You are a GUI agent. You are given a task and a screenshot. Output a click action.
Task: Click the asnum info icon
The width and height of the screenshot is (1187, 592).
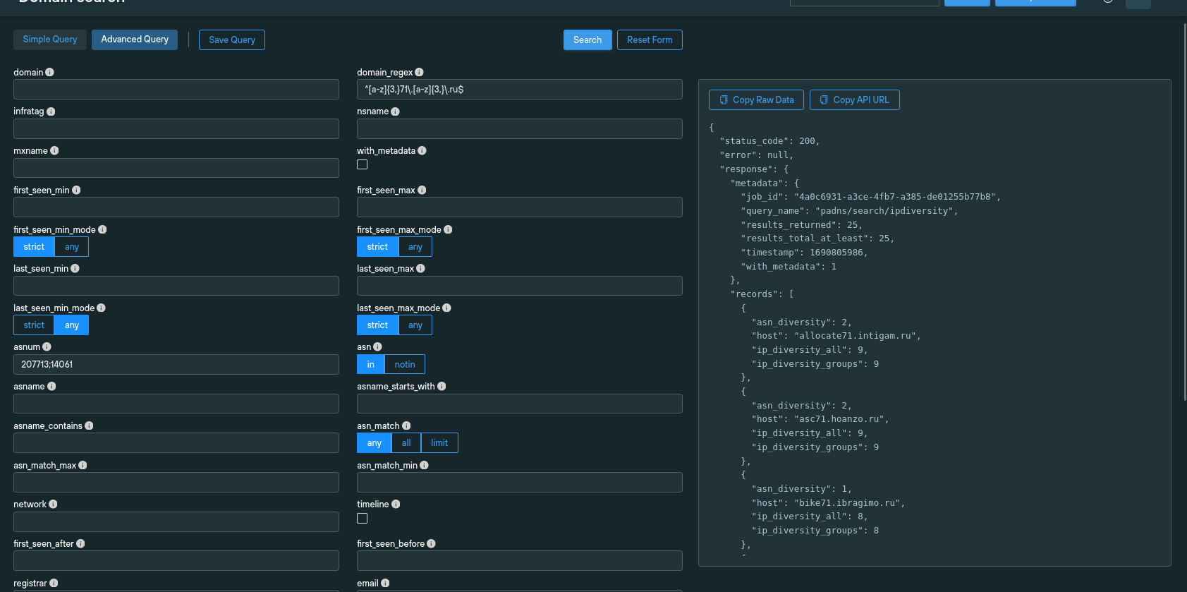point(47,346)
